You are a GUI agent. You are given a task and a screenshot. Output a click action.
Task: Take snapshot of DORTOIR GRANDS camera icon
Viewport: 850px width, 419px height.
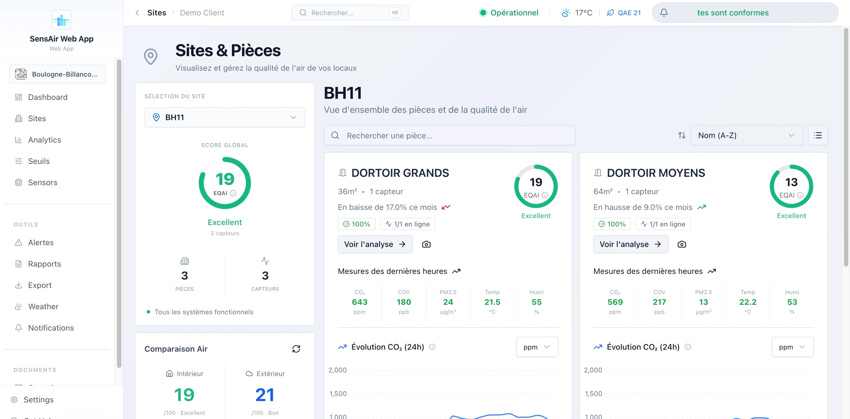pos(426,244)
